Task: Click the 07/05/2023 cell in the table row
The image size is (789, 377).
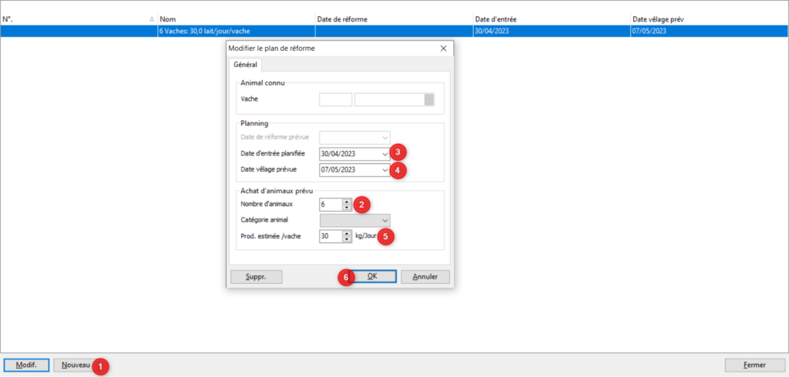Action: point(710,32)
